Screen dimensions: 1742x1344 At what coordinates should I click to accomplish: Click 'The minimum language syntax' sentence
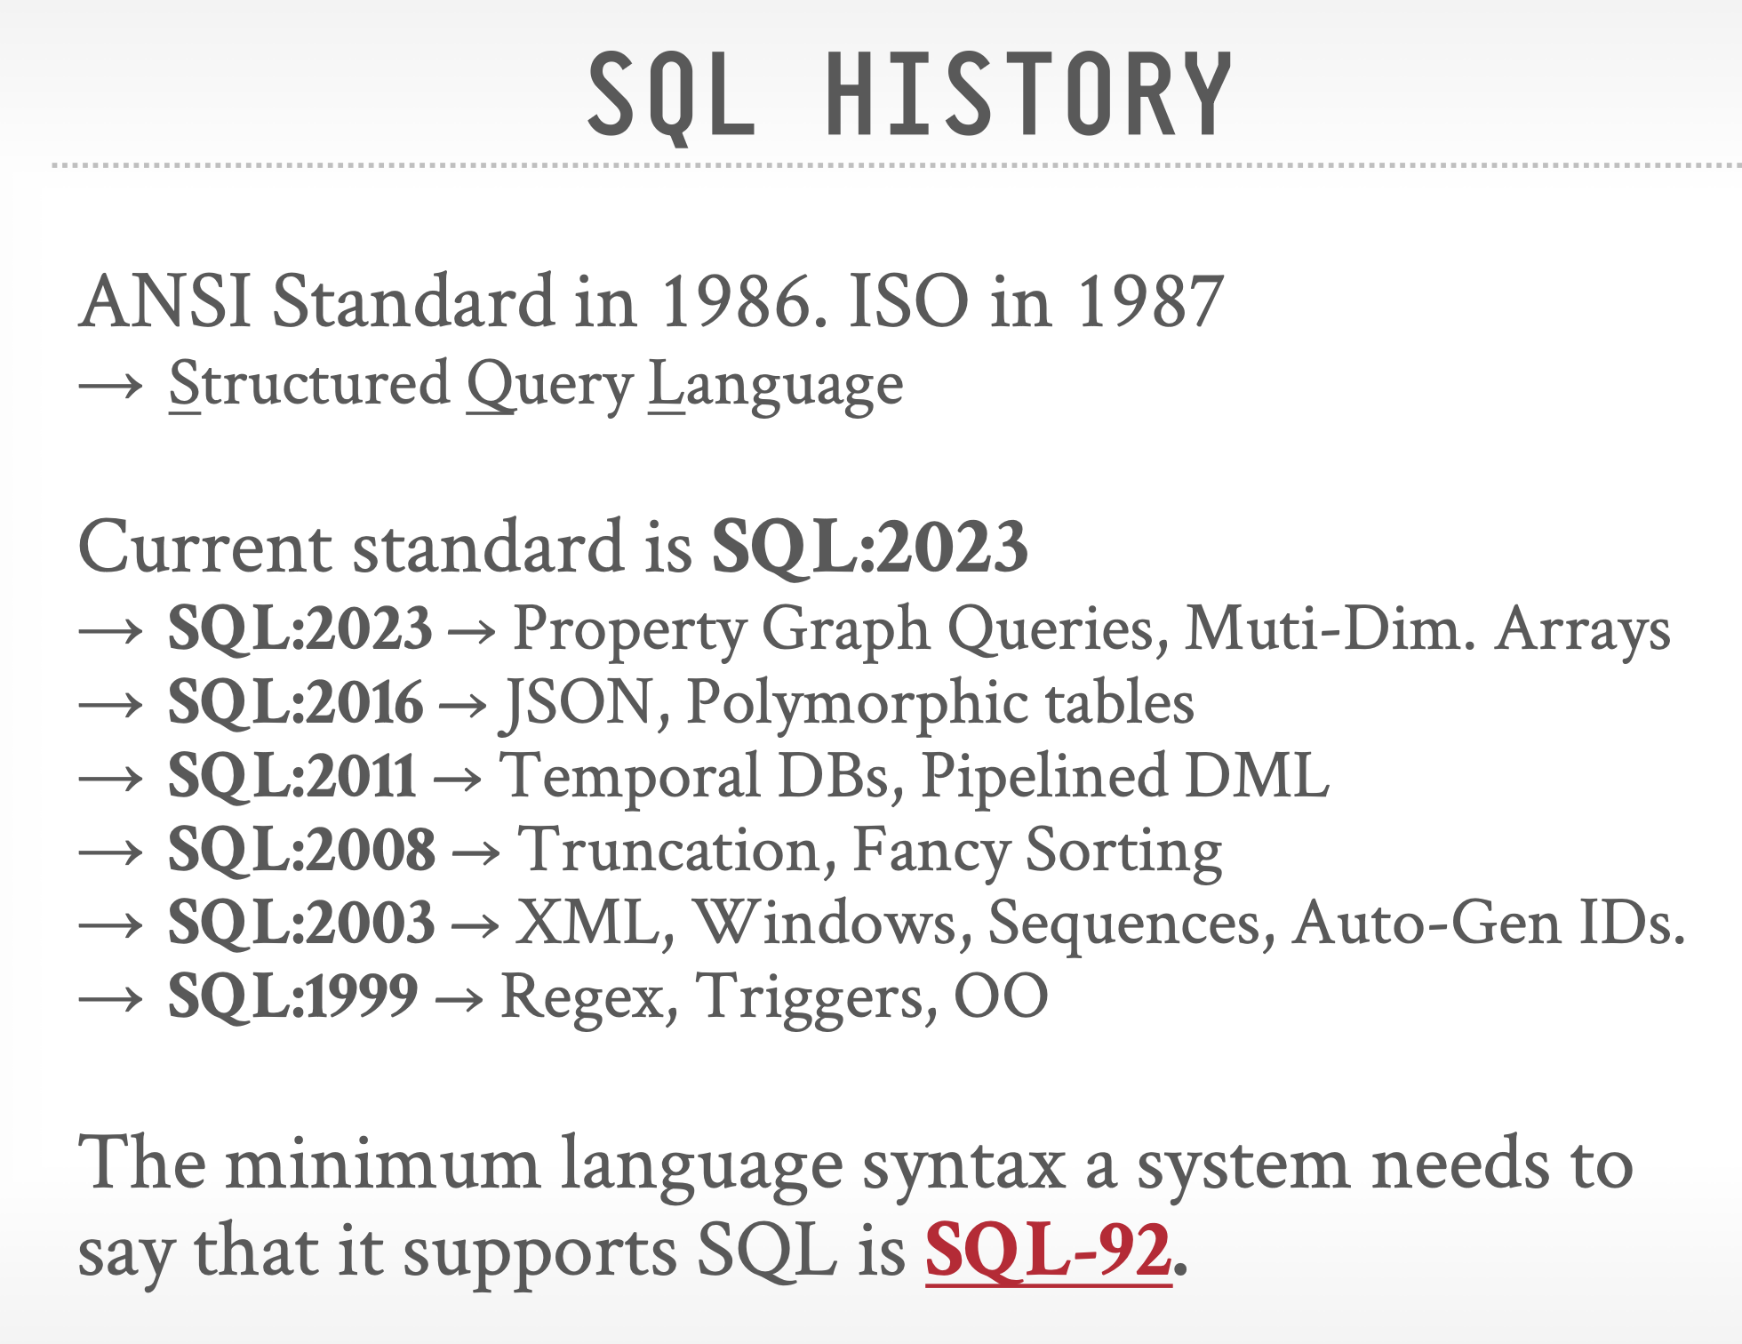coord(855,1164)
